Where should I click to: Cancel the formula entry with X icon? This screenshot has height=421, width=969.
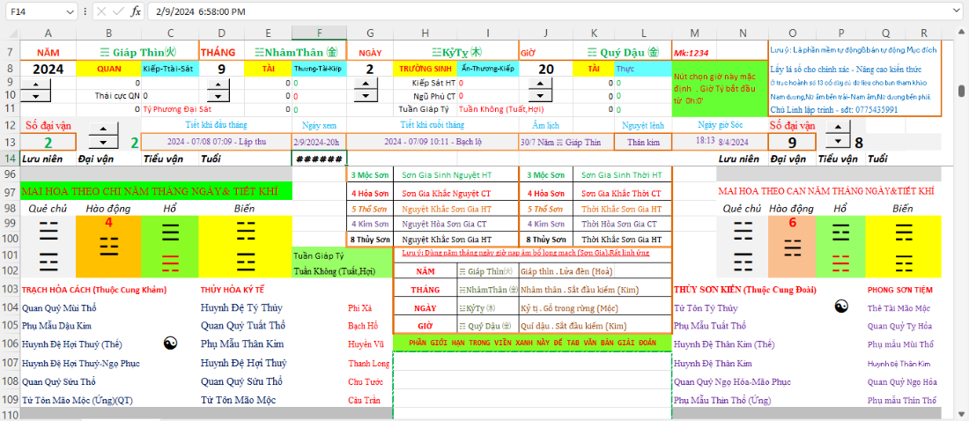(x=100, y=11)
